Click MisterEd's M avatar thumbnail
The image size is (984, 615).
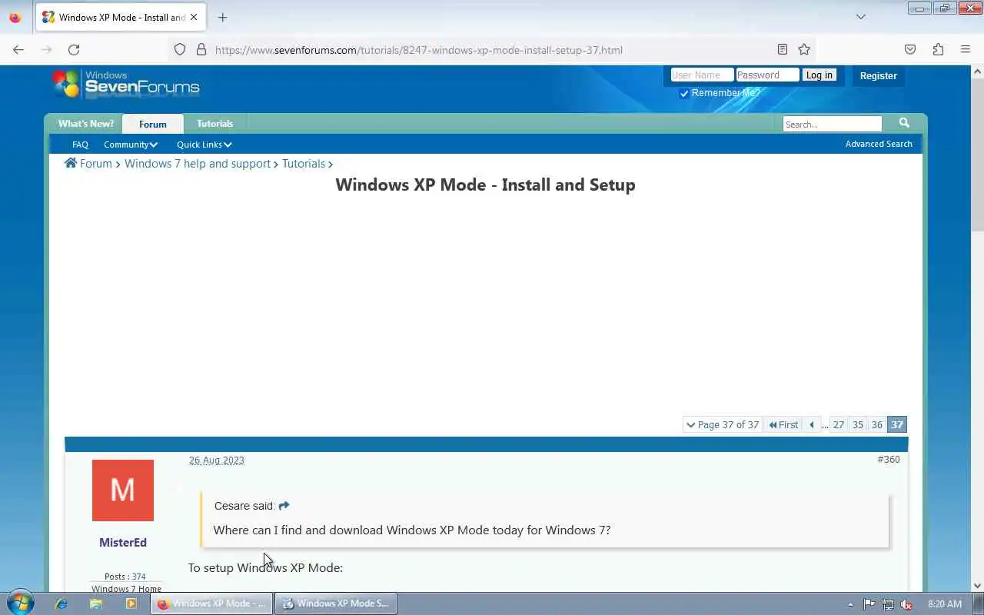tap(123, 490)
